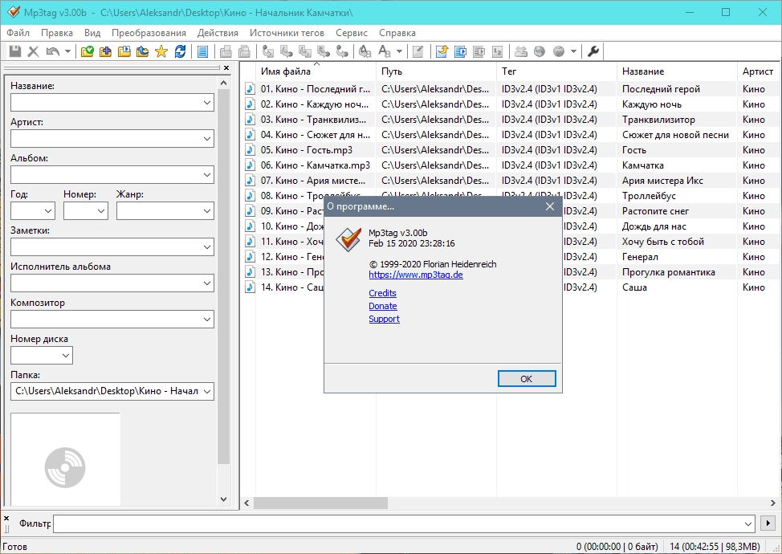Click the OK button in the about dialog
The width and height of the screenshot is (782, 554).
click(x=527, y=378)
